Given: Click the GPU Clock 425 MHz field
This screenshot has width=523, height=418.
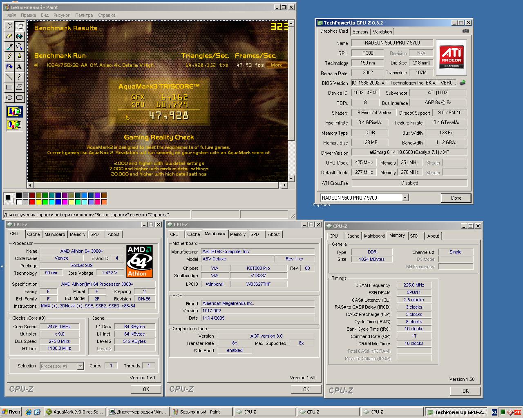Looking at the screenshot, I should coord(364,162).
